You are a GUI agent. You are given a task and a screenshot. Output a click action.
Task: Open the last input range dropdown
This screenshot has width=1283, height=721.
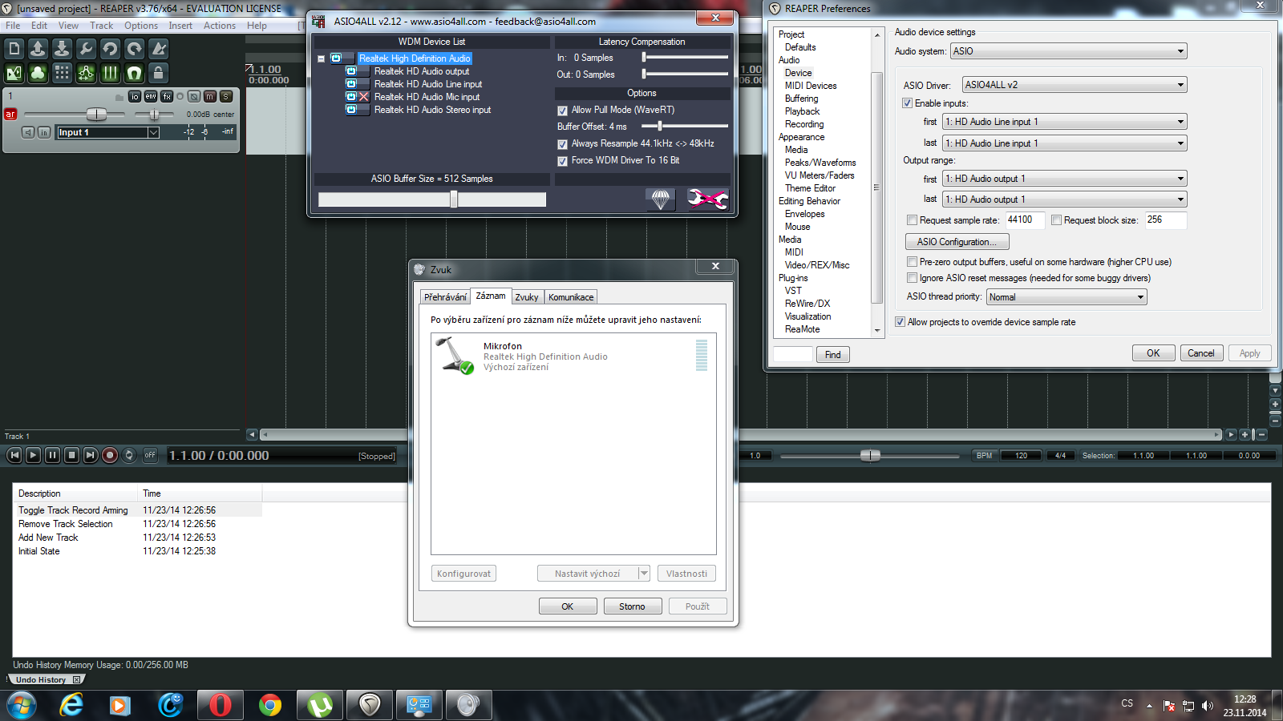[1065, 143]
